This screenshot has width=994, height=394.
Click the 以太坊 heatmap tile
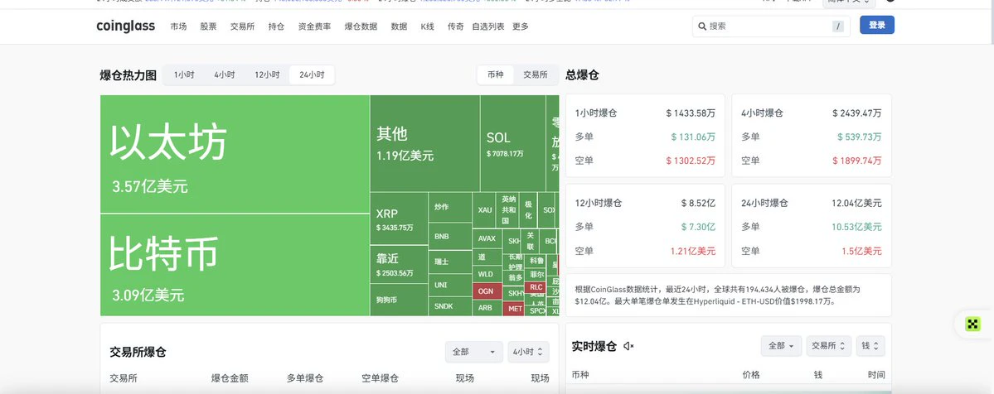(235, 154)
